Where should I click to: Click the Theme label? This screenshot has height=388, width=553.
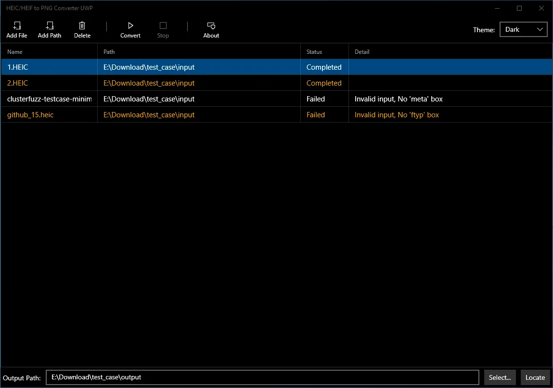pyautogui.click(x=484, y=30)
